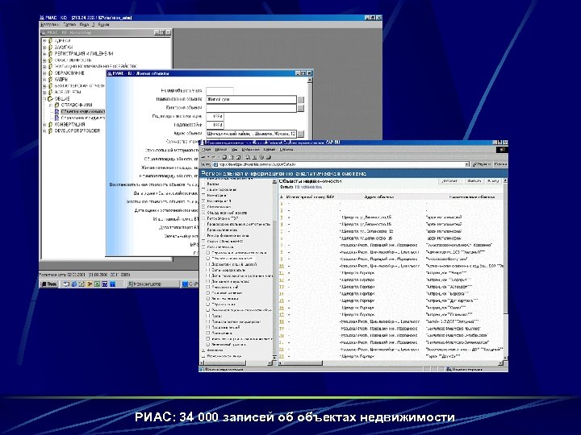Collapse the ОБЩИЕ tree node
581x435 pixels.
click(44, 98)
